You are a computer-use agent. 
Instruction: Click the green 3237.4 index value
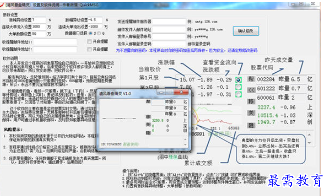[266, 107]
